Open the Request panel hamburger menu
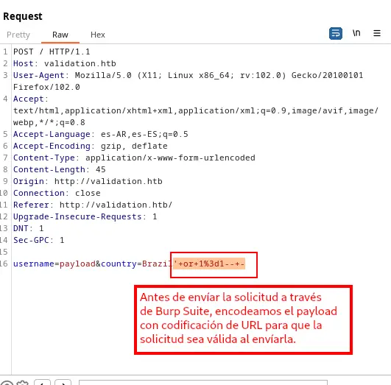Image resolution: width=391 pixels, height=385 pixels. tap(377, 33)
